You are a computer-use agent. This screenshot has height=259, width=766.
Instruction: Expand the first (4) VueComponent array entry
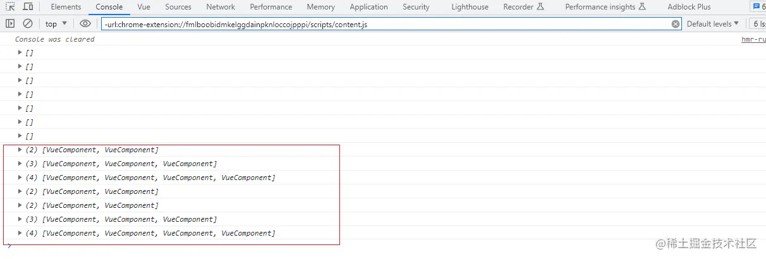(x=20, y=178)
